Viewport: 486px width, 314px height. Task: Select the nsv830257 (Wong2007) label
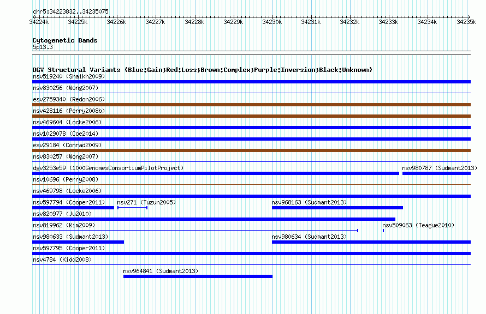pos(66,156)
